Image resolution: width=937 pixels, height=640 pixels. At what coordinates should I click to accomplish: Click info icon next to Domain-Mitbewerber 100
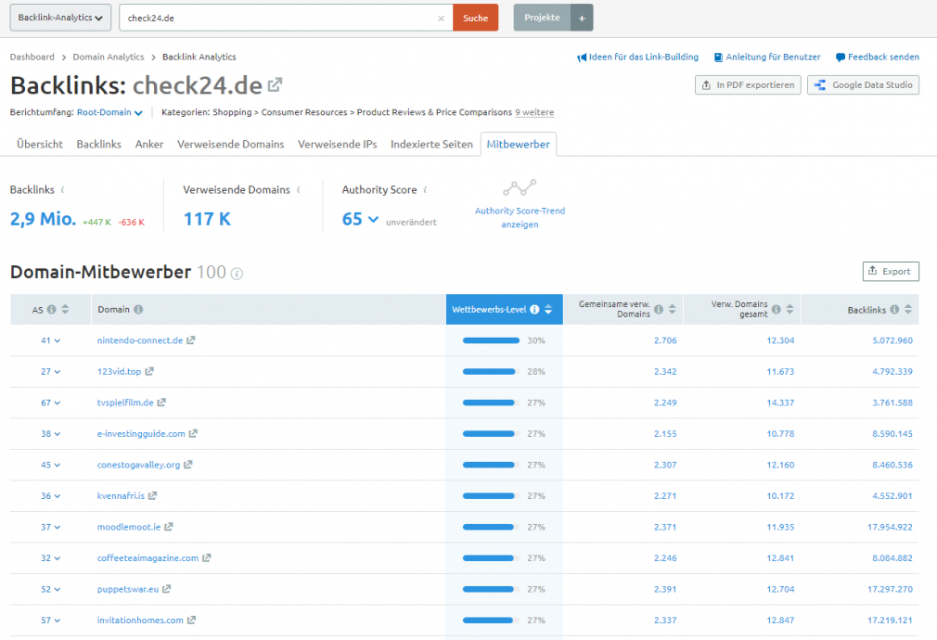pos(237,274)
